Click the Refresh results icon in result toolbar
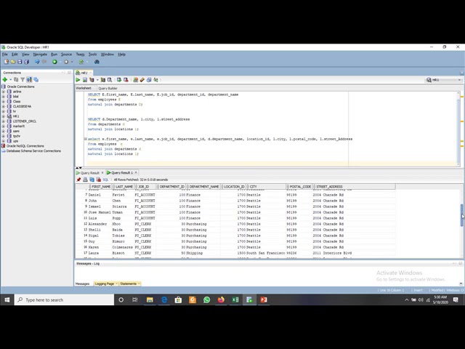This screenshot has height=349, width=465. click(92, 180)
